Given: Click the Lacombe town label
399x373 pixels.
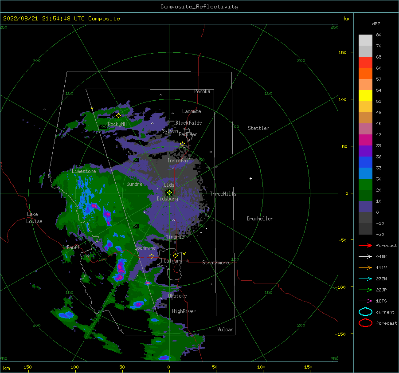Looking at the screenshot, I should pos(192,111).
